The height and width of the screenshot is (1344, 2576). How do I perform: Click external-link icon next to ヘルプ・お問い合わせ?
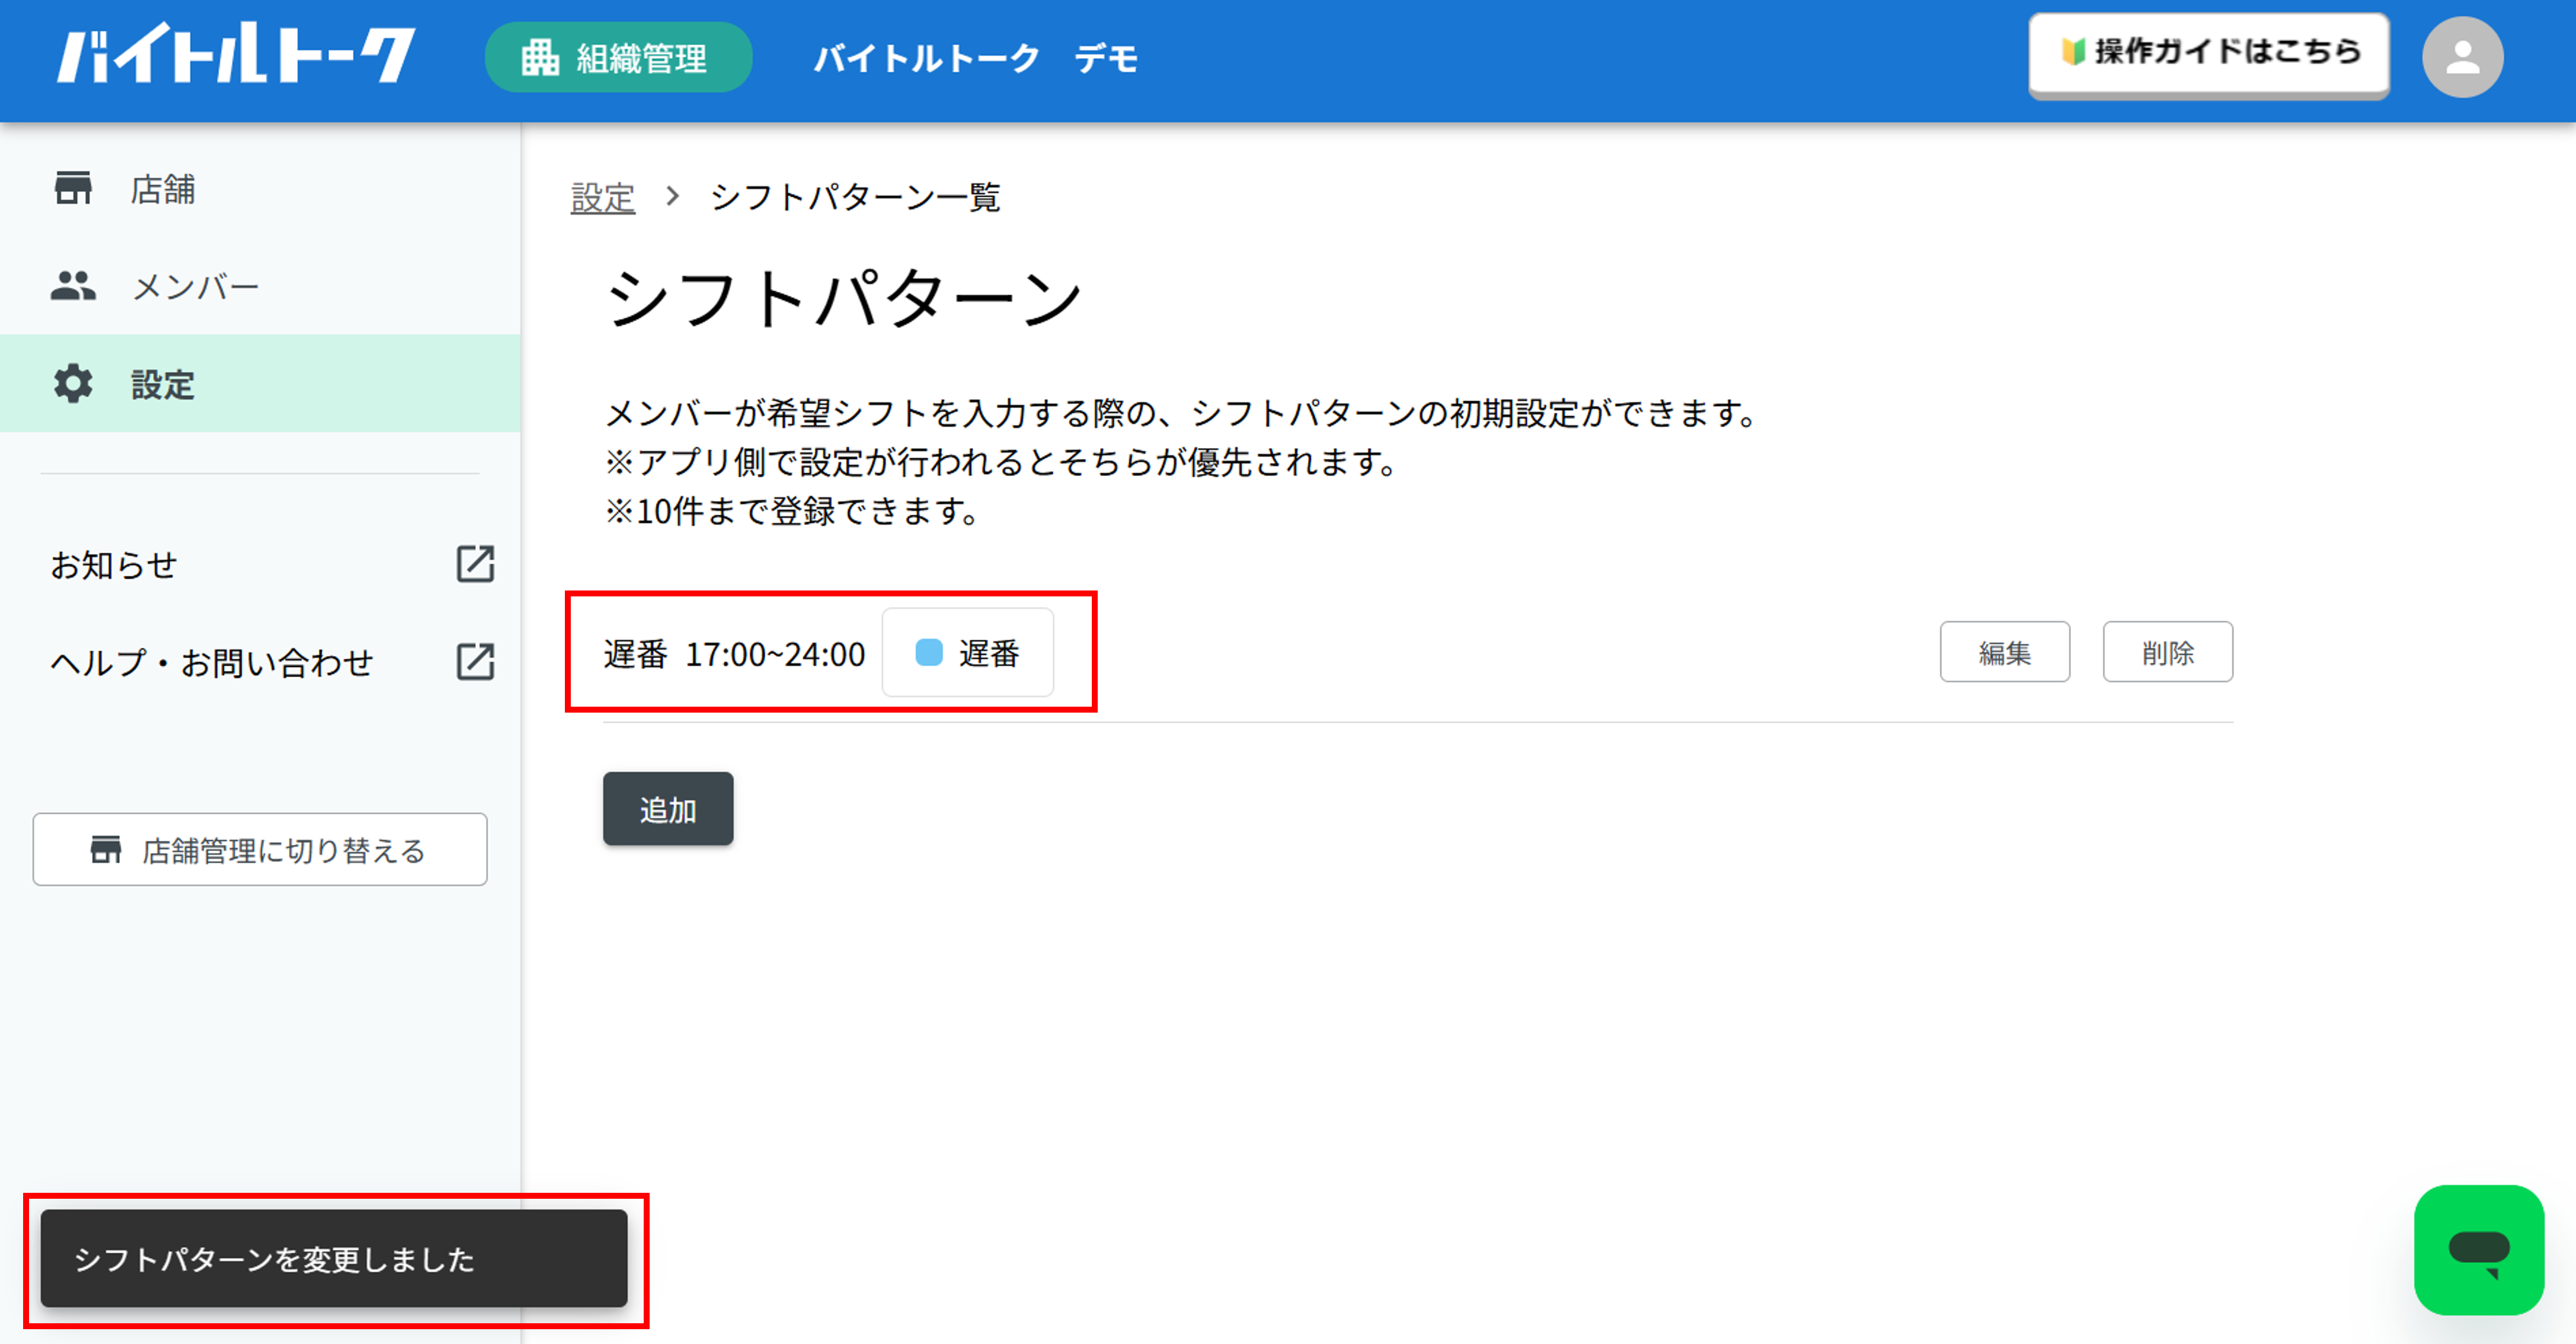tap(475, 661)
